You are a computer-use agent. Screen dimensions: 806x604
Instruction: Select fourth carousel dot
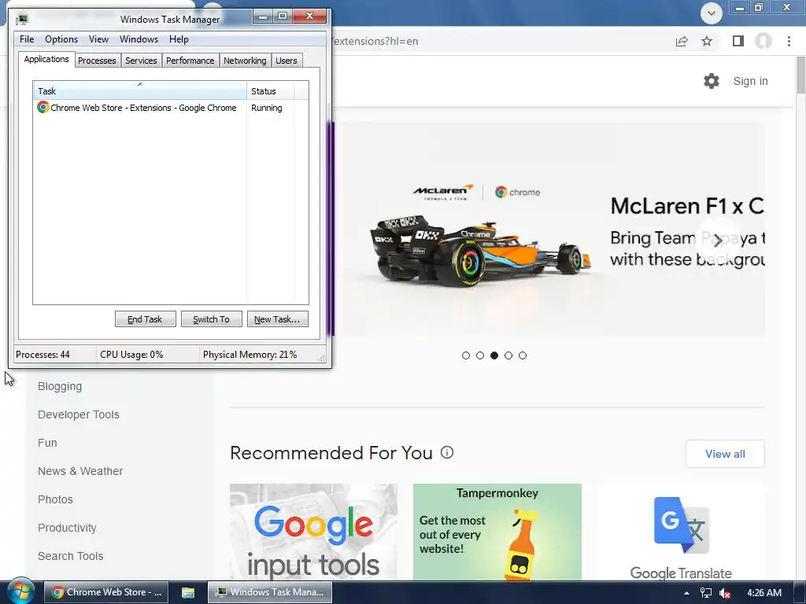pyautogui.click(x=508, y=355)
